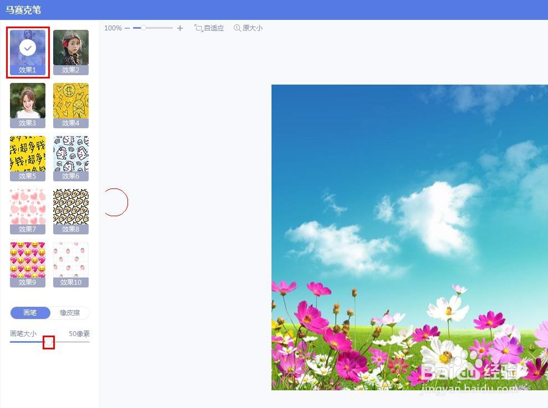Select 效果3 portrait mosaic effect
The image size is (548, 408).
click(x=27, y=101)
